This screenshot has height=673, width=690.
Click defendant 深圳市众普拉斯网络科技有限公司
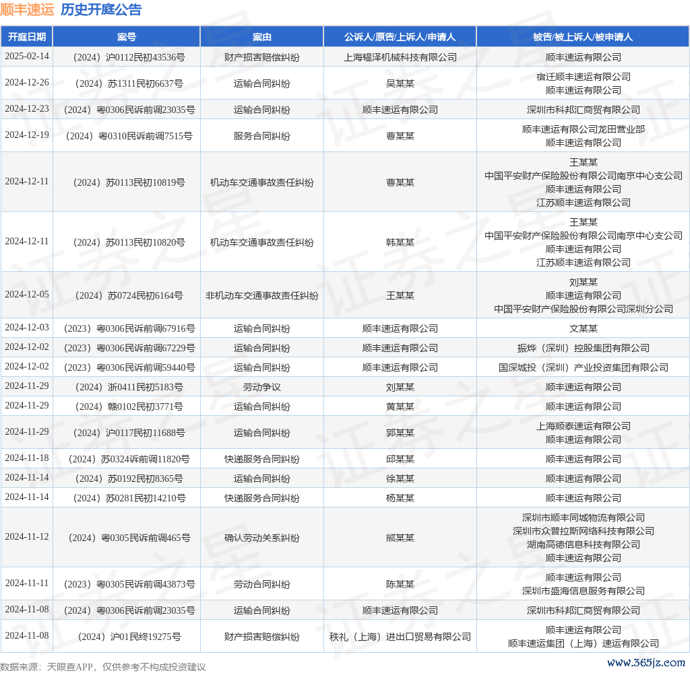583,531
